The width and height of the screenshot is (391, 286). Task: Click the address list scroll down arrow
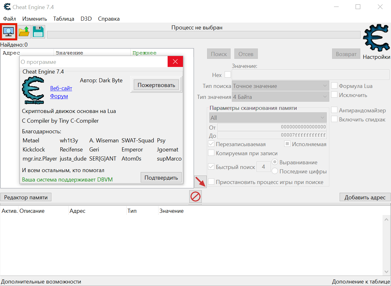coord(387,272)
